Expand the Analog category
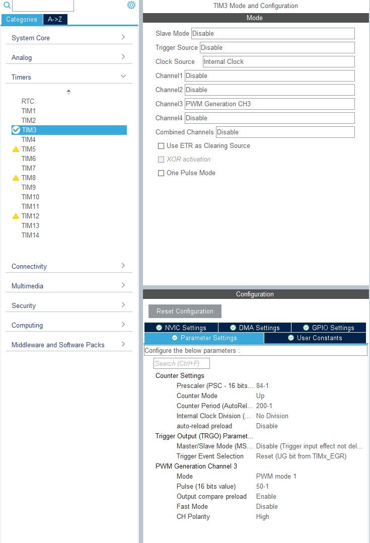The height and width of the screenshot is (543, 370). 69,57
